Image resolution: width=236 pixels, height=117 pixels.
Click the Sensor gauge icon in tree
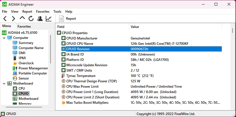click(x=15, y=78)
